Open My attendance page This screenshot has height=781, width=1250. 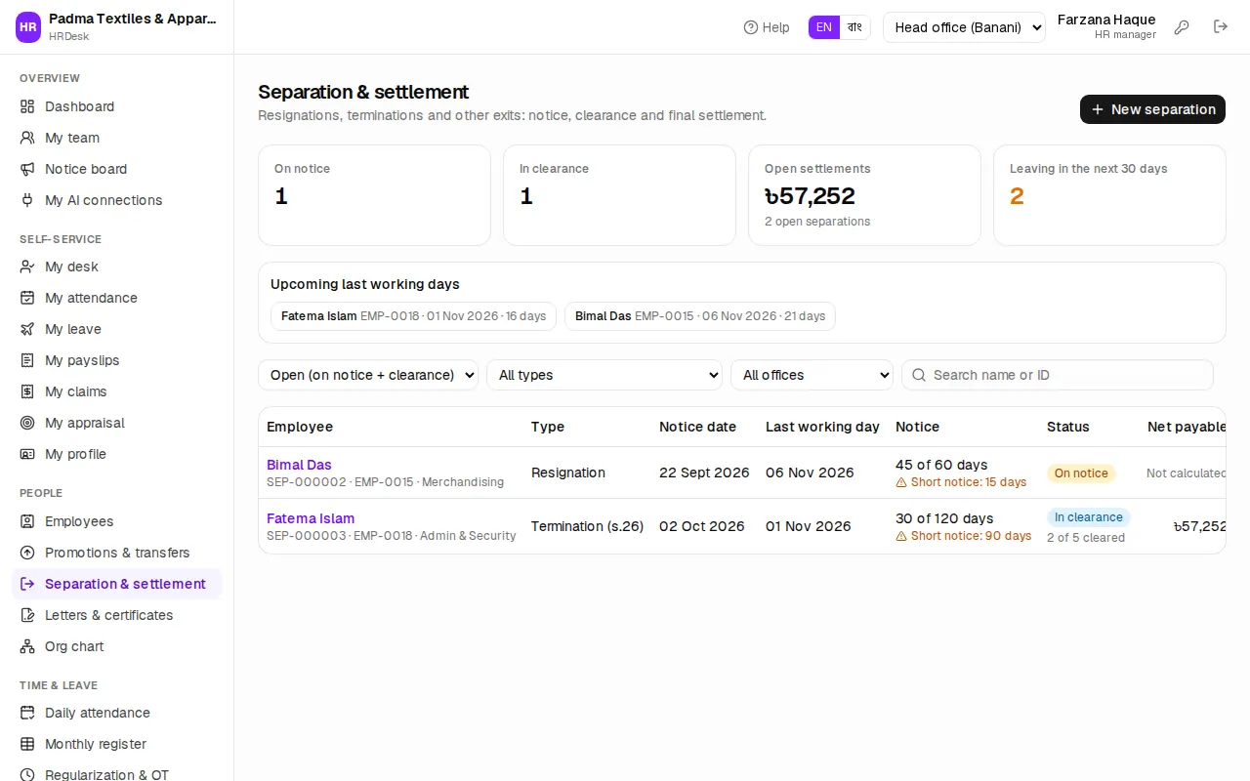click(x=117, y=298)
